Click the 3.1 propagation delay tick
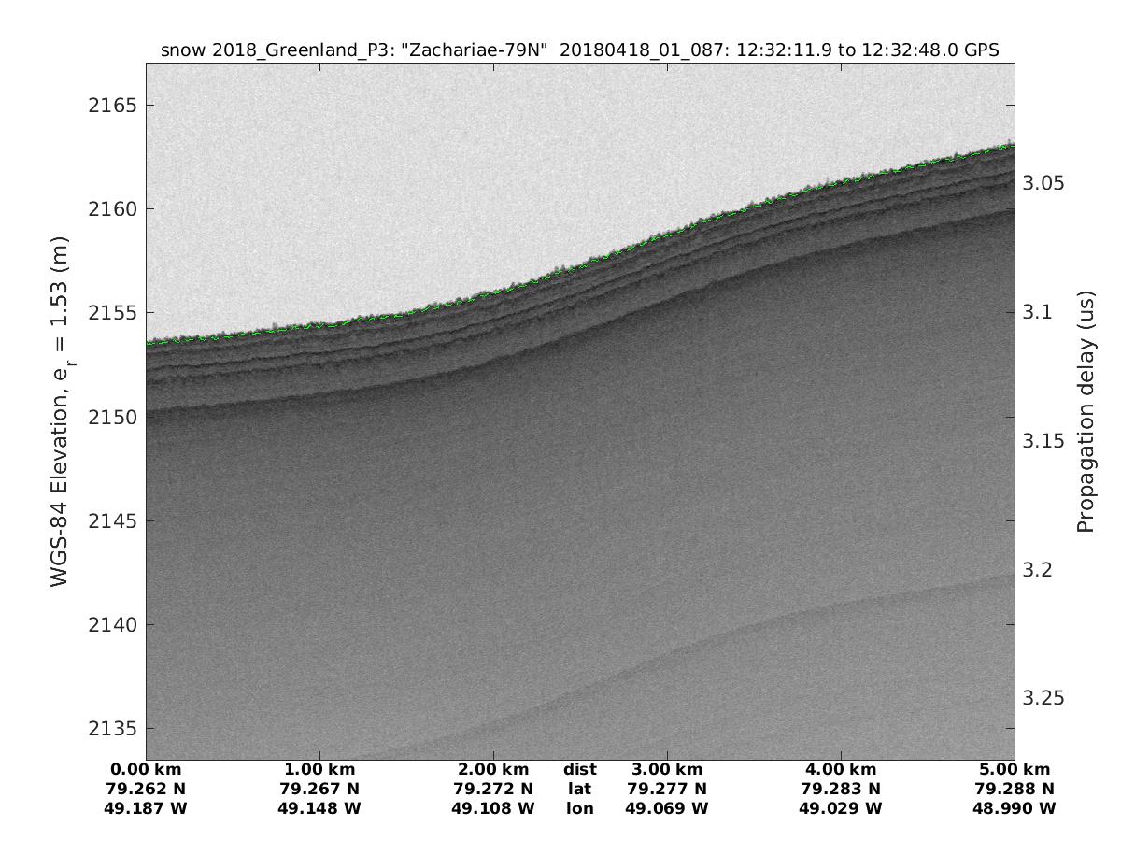 point(1038,312)
